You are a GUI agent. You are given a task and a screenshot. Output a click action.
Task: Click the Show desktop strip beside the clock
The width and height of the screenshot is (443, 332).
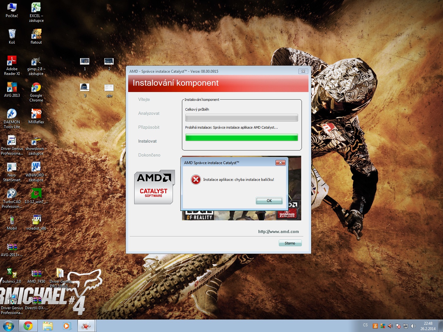pyautogui.click(x=441, y=326)
